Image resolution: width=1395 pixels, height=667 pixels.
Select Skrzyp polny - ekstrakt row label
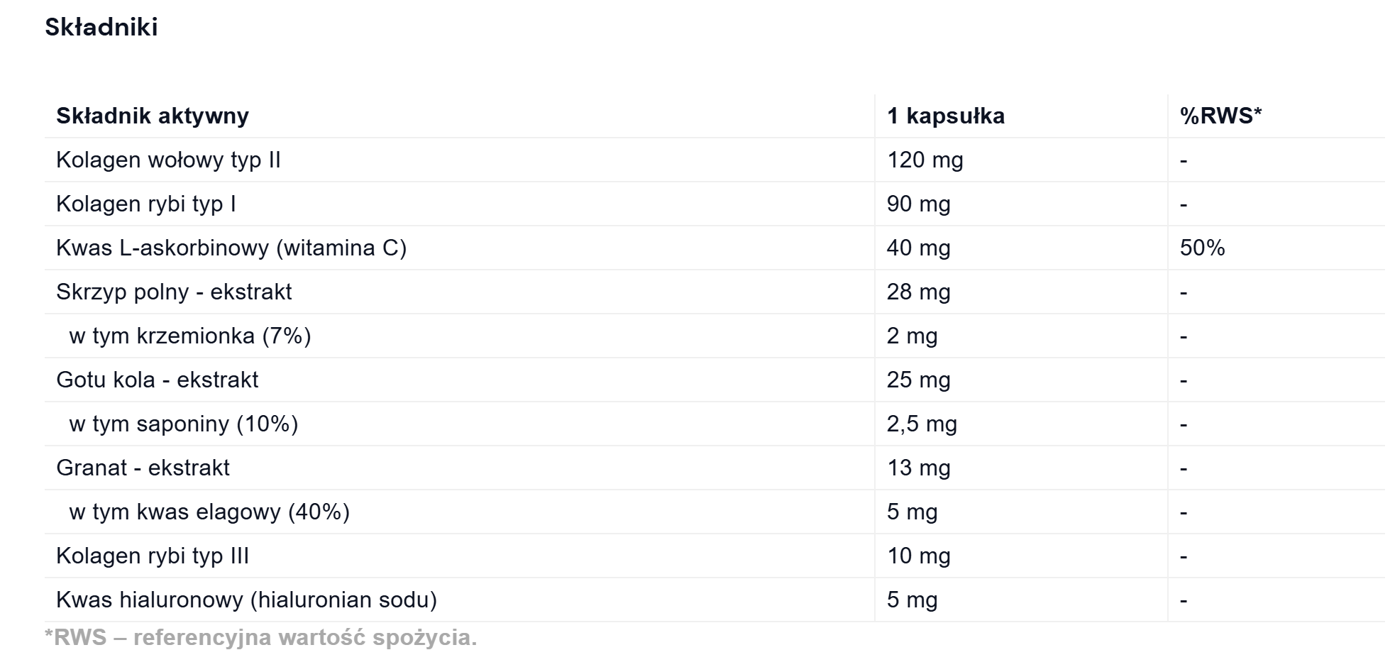pos(174,292)
